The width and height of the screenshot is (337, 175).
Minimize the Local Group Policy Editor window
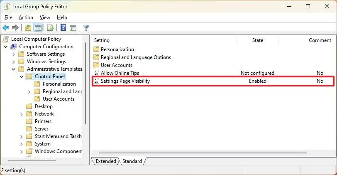289,6
